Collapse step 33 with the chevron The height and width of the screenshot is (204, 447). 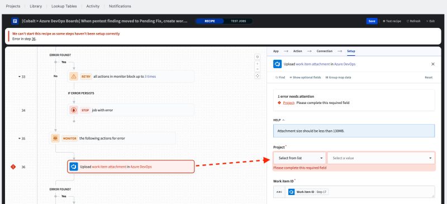click(20, 77)
